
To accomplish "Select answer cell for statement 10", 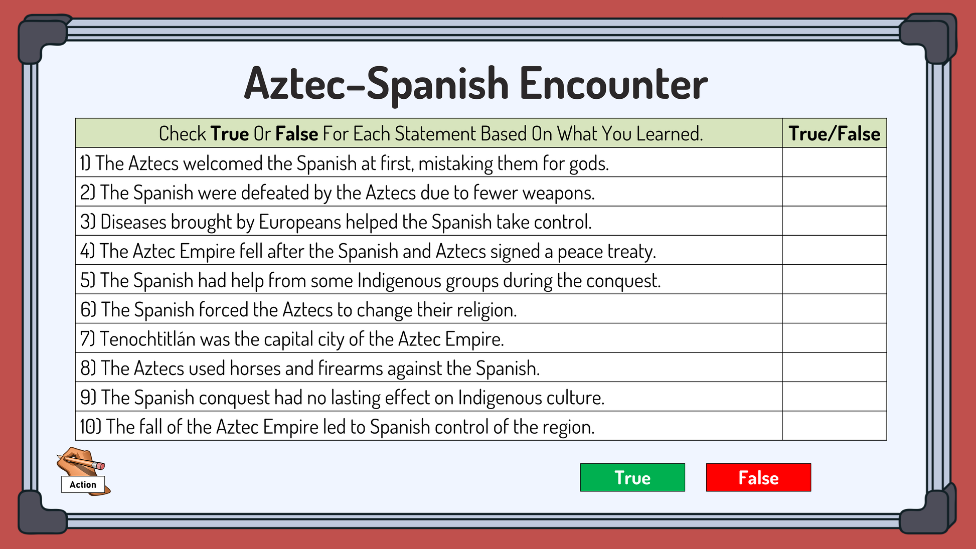I will pos(834,426).
